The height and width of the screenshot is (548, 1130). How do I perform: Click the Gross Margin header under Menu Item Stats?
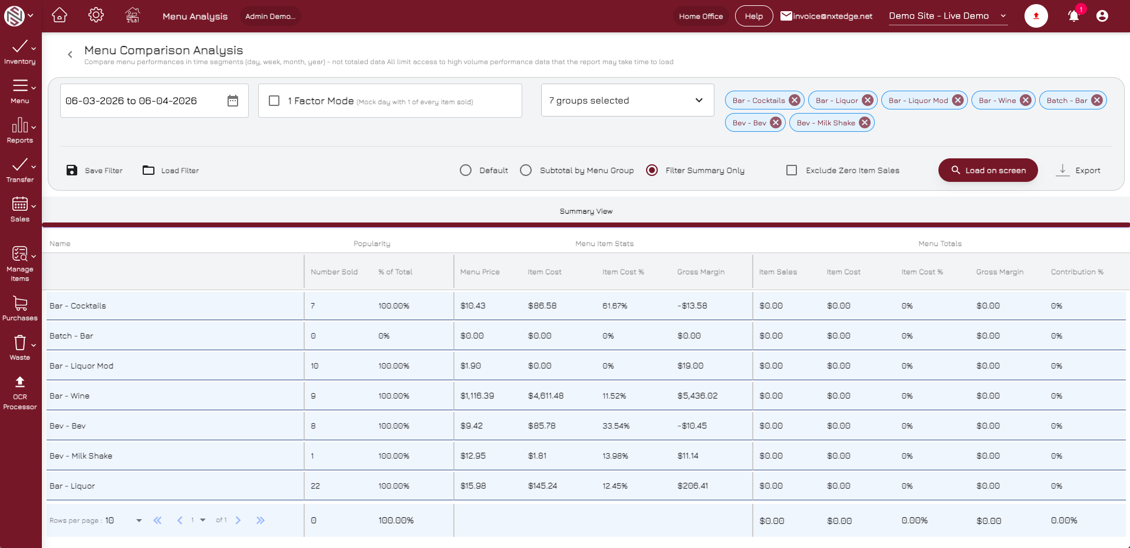point(701,272)
